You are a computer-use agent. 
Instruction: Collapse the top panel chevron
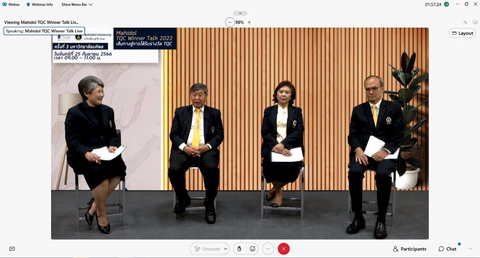(x=240, y=13)
